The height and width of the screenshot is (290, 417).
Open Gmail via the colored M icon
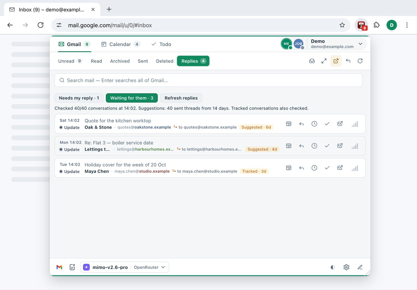tap(59, 267)
